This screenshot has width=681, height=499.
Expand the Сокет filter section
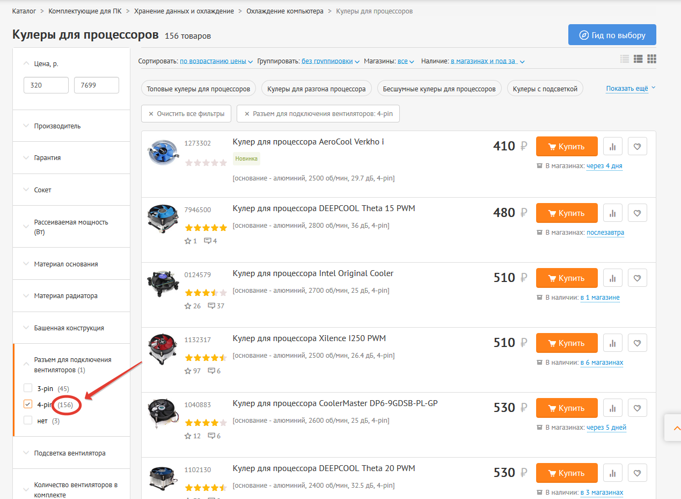click(43, 190)
